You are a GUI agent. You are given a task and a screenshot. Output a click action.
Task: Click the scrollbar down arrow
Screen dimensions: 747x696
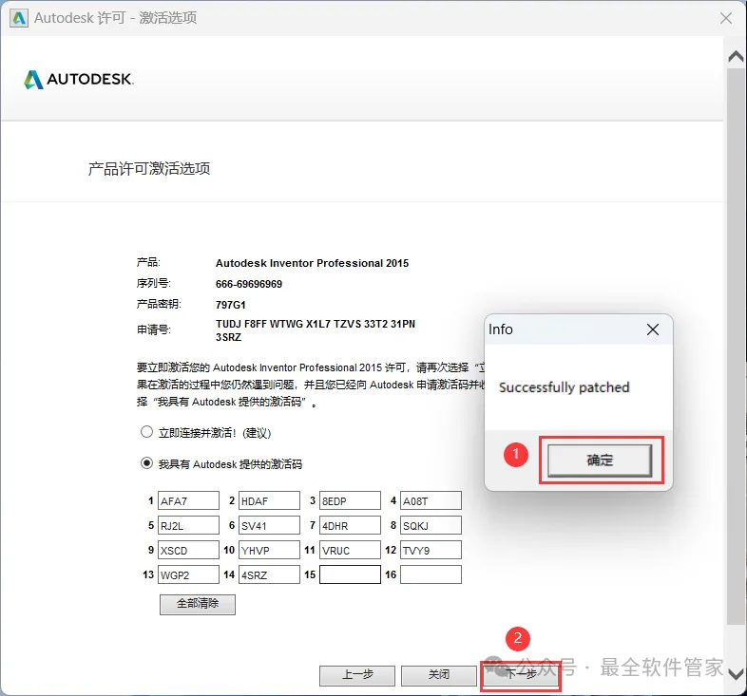737,673
